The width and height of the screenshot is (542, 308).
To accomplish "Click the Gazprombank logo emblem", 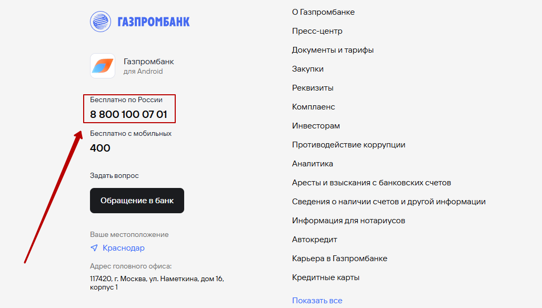I will tap(101, 22).
